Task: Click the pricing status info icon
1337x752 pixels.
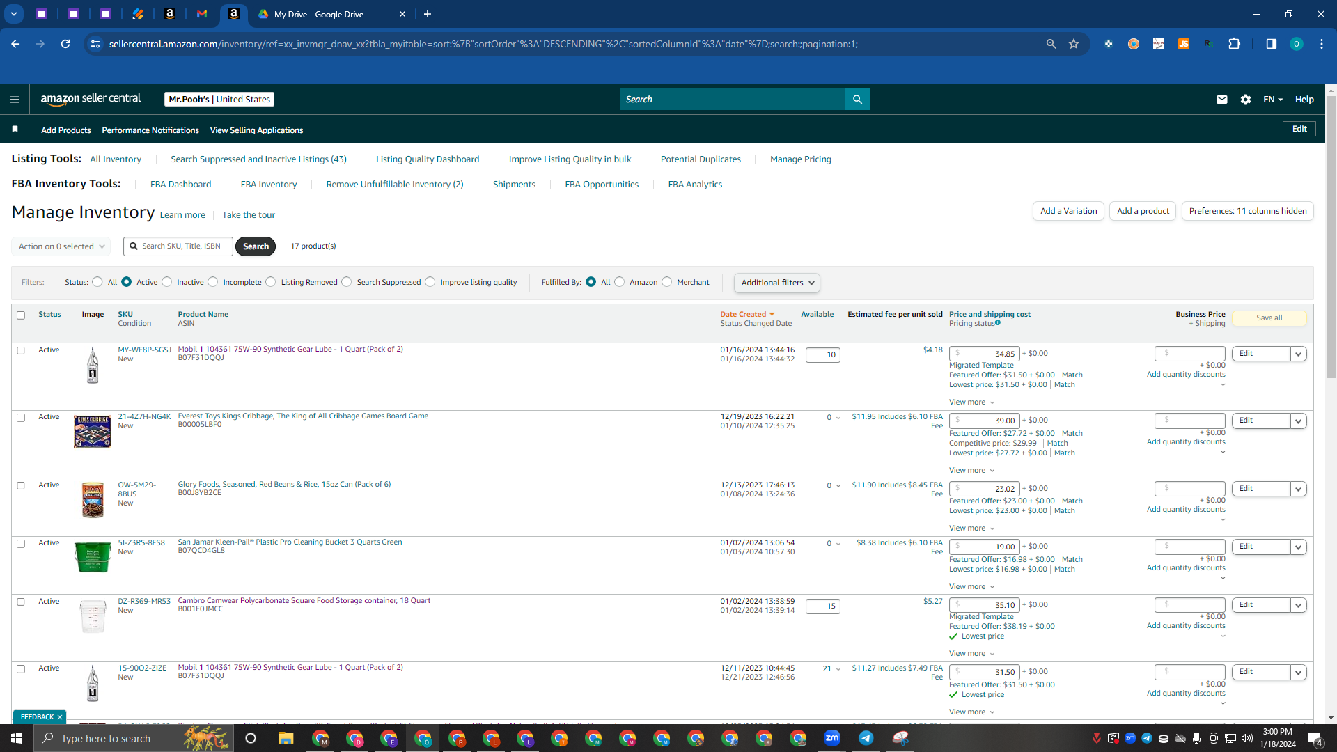Action: [998, 322]
